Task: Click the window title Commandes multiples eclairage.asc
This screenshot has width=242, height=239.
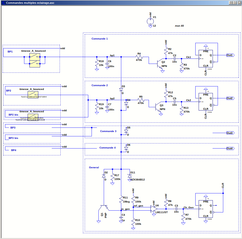Action: point(30,3)
